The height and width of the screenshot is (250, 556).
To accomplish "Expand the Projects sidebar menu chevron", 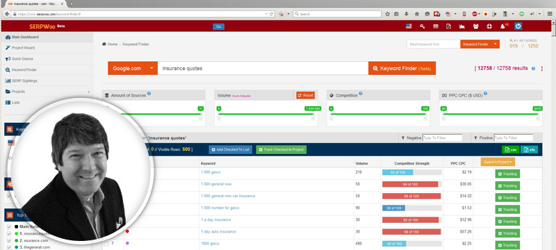I will pos(89,92).
